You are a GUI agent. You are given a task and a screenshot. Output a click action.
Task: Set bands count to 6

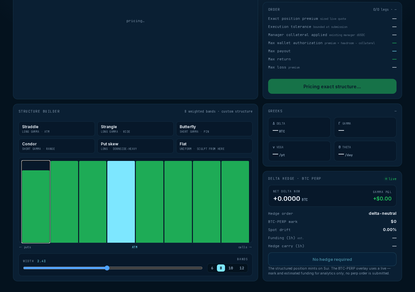(x=212, y=268)
